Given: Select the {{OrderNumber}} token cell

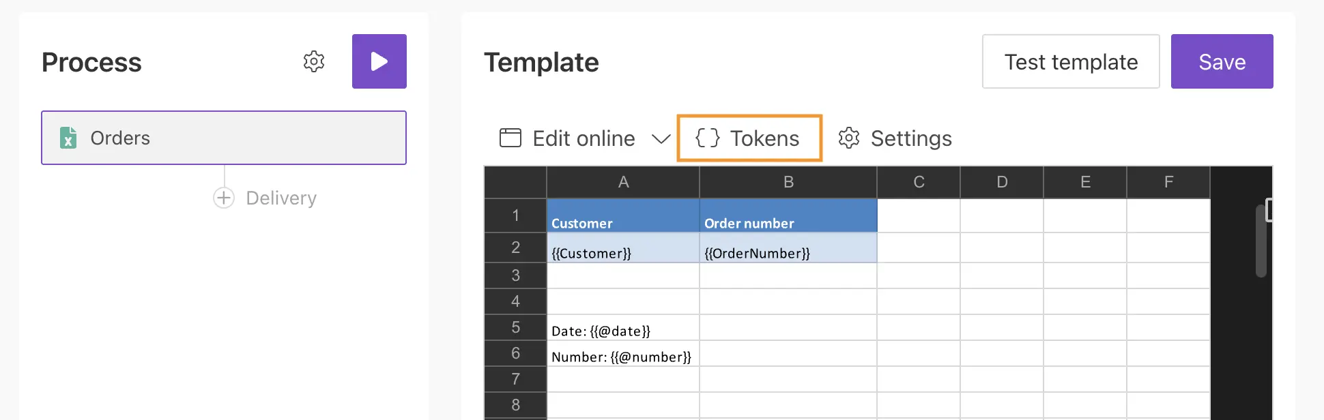Looking at the screenshot, I should [788, 247].
